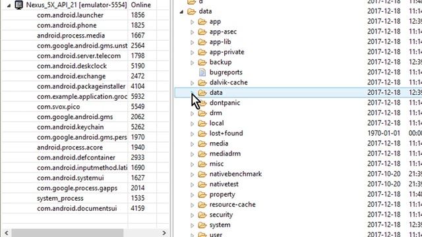Viewport: 422px width, 237px height.
Task: Collapse the Nexus_5X_API_21 device tree
Action: pos(9,5)
